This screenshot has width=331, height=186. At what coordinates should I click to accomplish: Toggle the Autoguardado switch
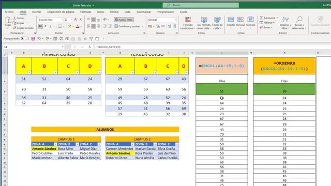(25, 39)
